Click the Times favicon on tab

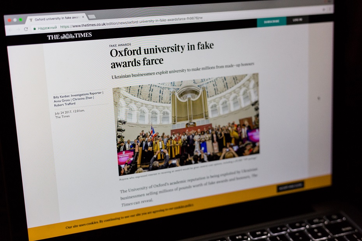click(x=31, y=20)
